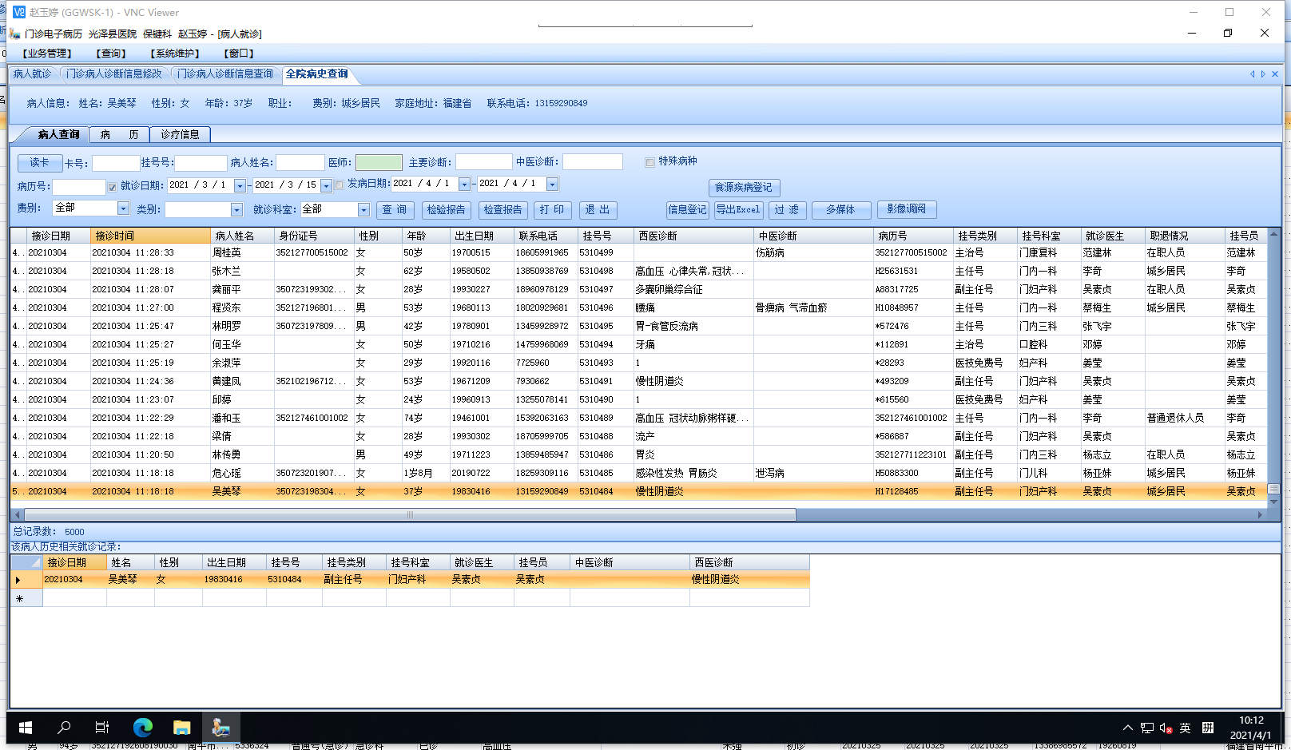Switch the 英 input method indicator
This screenshot has height=750, width=1291.
(1186, 728)
